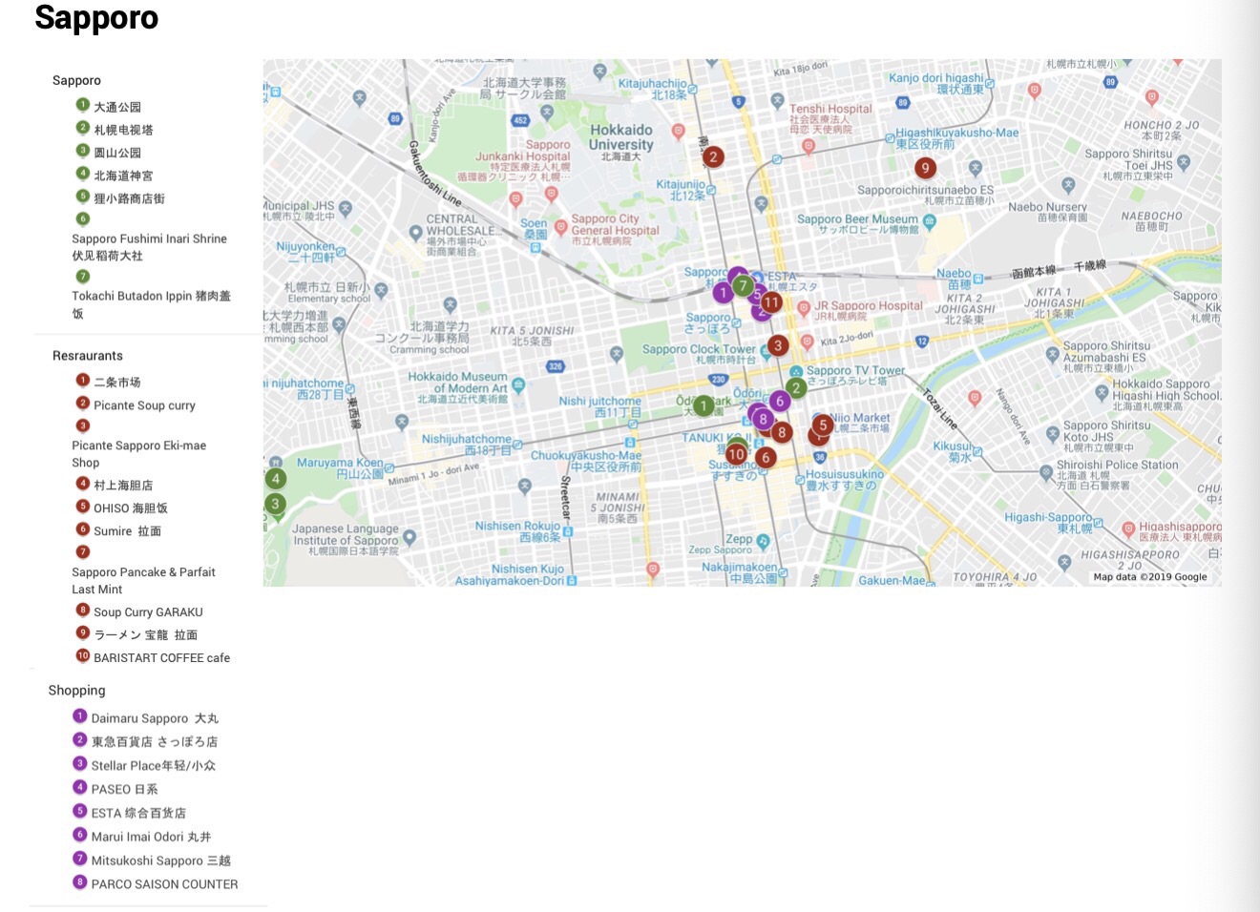The height and width of the screenshot is (912, 1260).
Task: Select purple marker 8 on the map near Tanukikoji
Action: (x=763, y=419)
